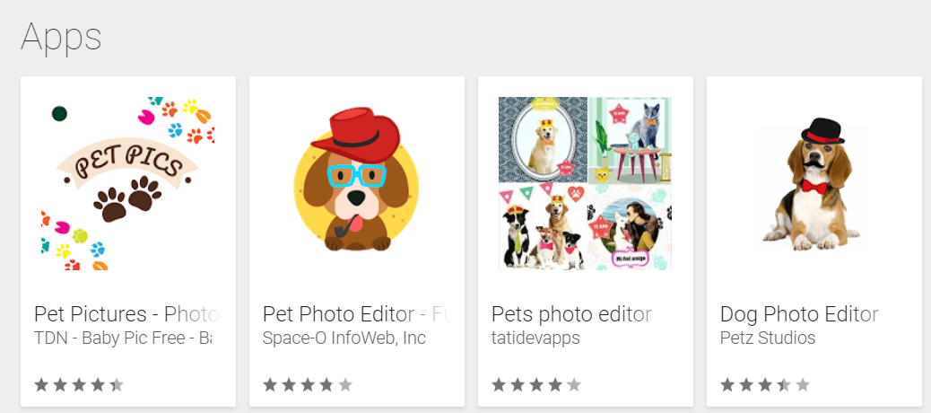Click the "Apps" section heading

pos(61,37)
